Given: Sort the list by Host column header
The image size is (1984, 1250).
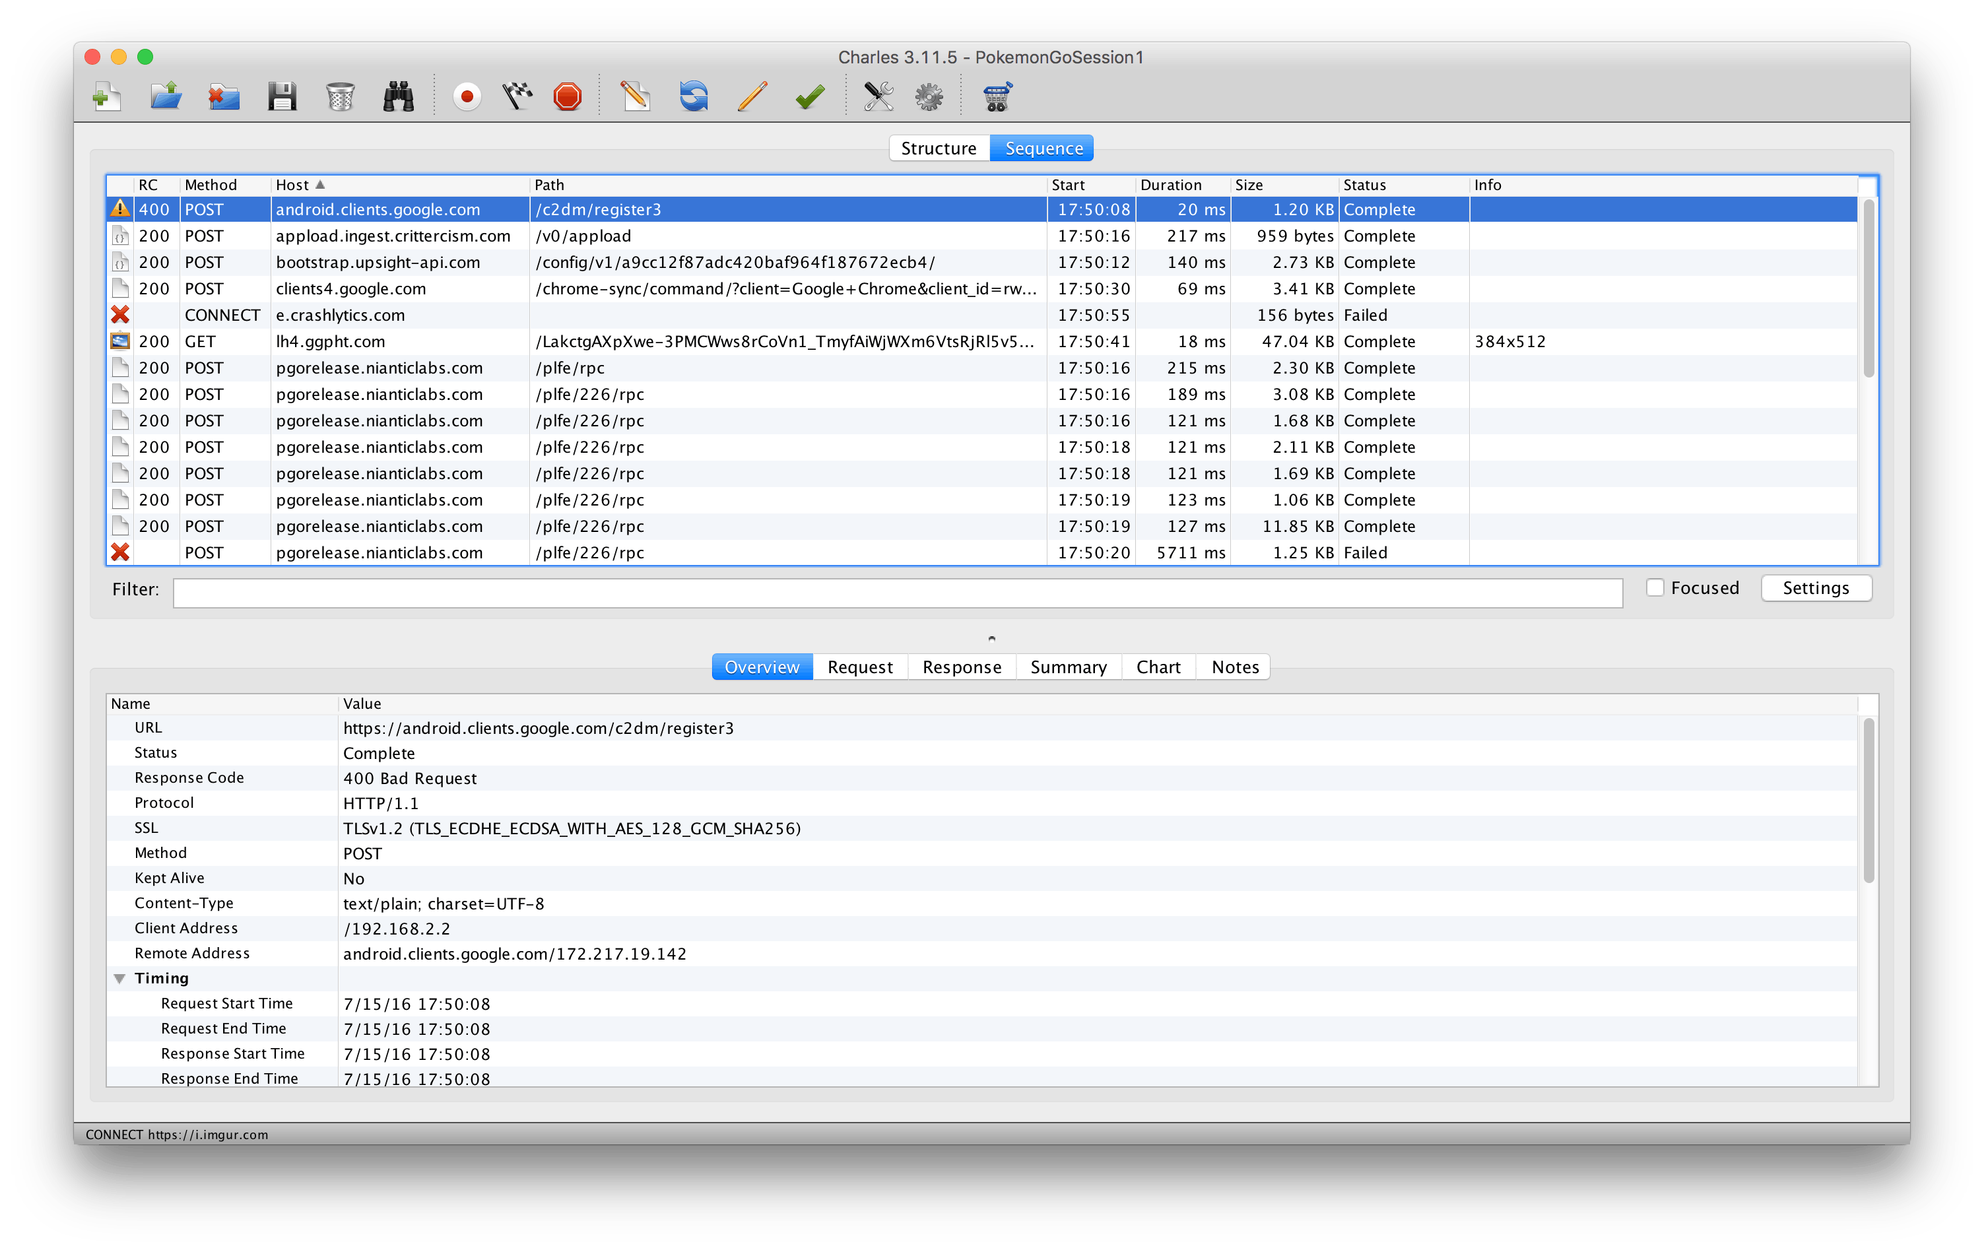Looking at the screenshot, I should (292, 185).
